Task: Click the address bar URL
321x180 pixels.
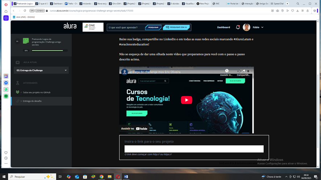Action: pos(92,10)
